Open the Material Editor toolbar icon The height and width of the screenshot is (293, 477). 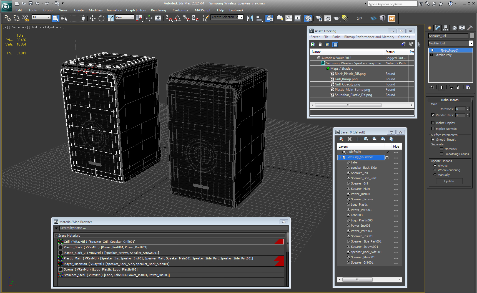(308, 18)
